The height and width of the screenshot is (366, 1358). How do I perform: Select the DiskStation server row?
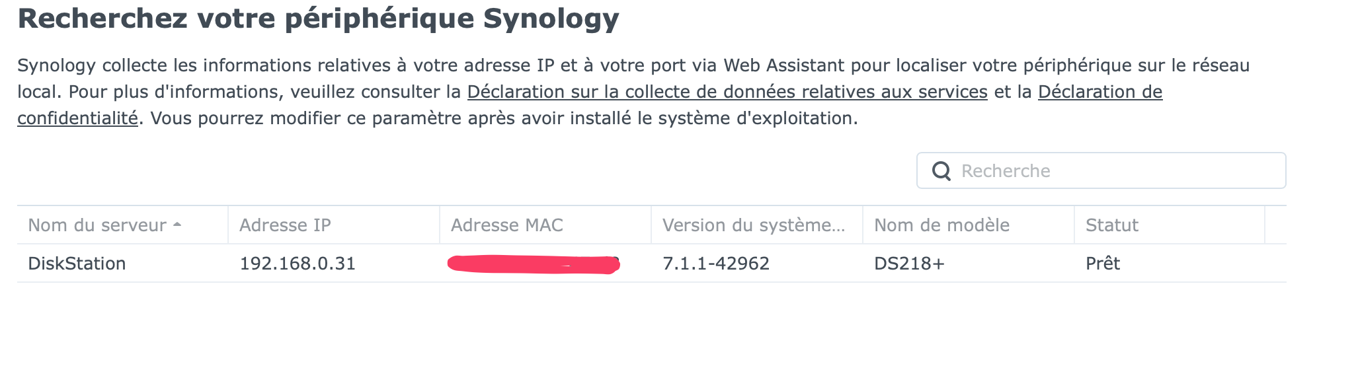pyautogui.click(x=77, y=264)
